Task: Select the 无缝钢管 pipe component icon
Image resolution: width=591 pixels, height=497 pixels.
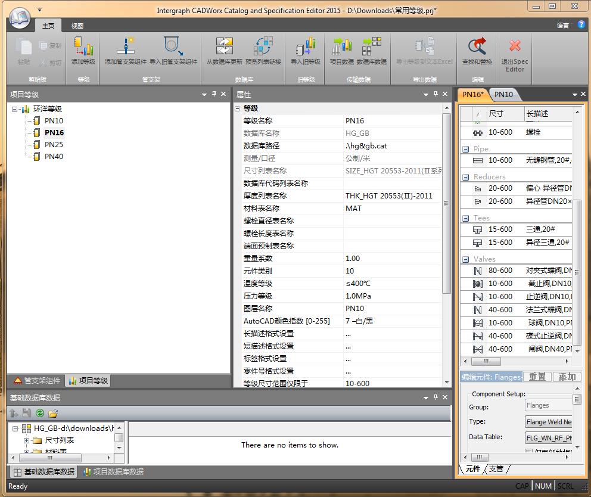Action: pos(478,161)
